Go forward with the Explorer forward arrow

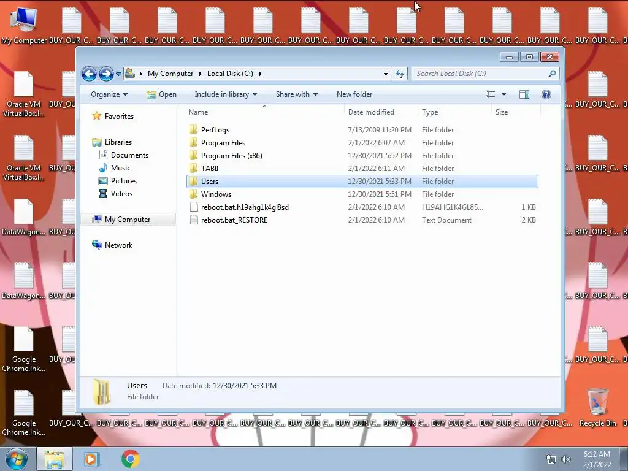(x=106, y=74)
